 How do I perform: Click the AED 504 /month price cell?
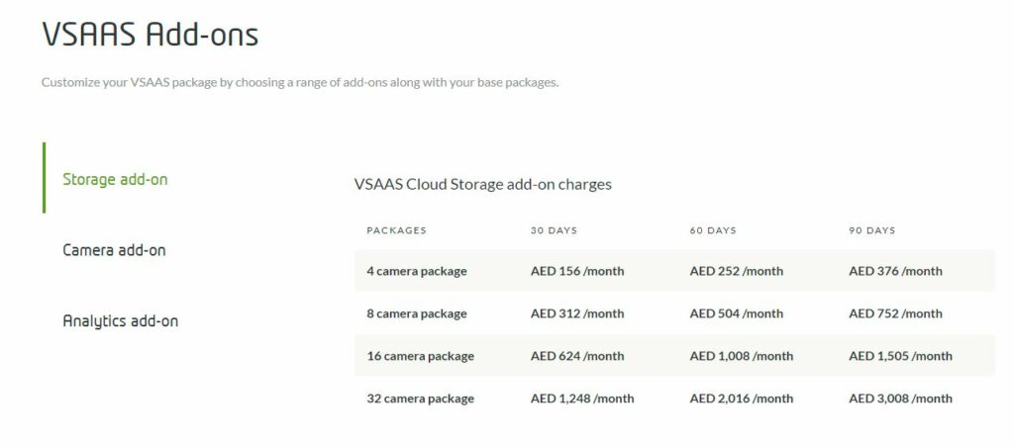(x=737, y=313)
